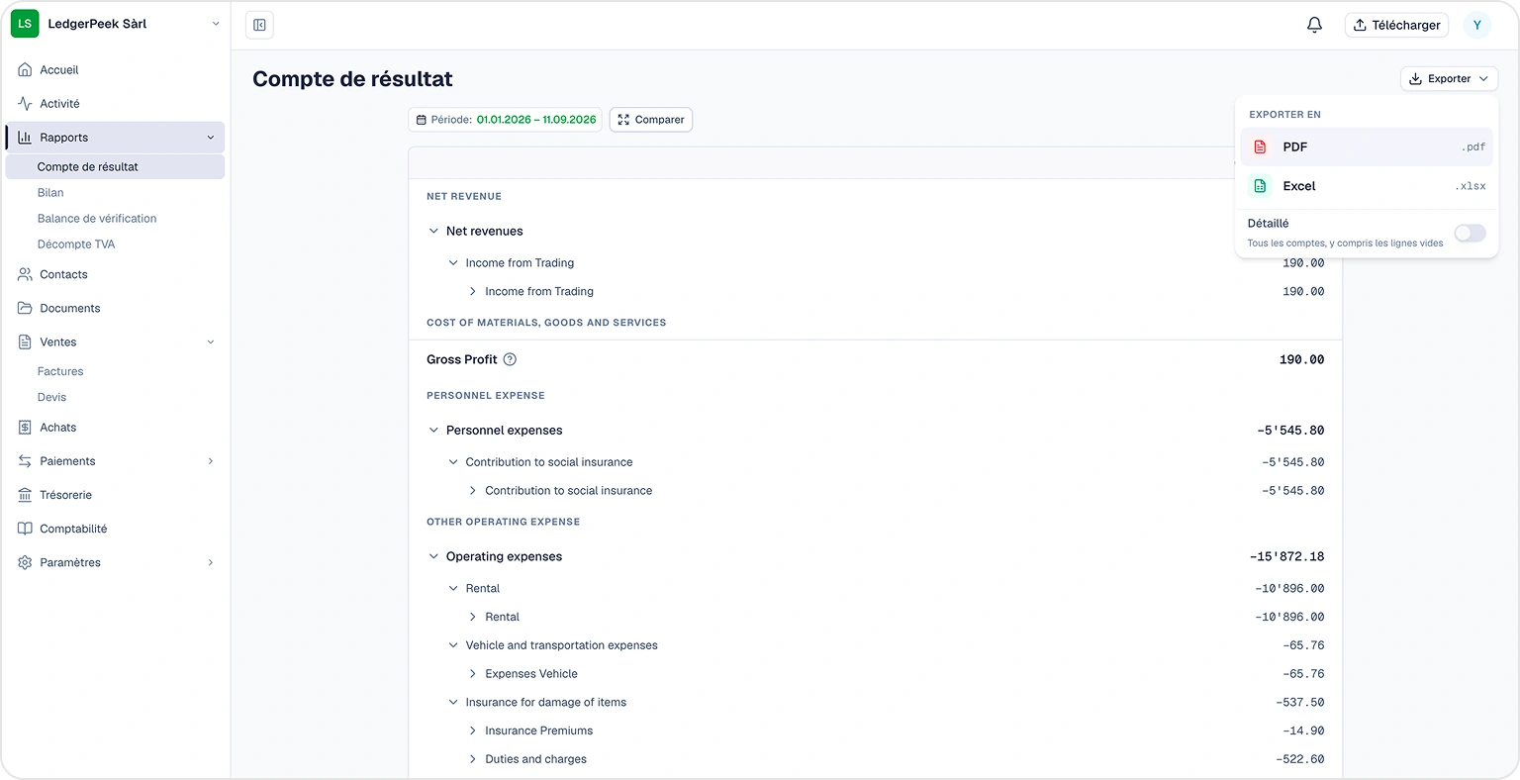
Task: Open the Période date range picker
Action: [x=506, y=120]
